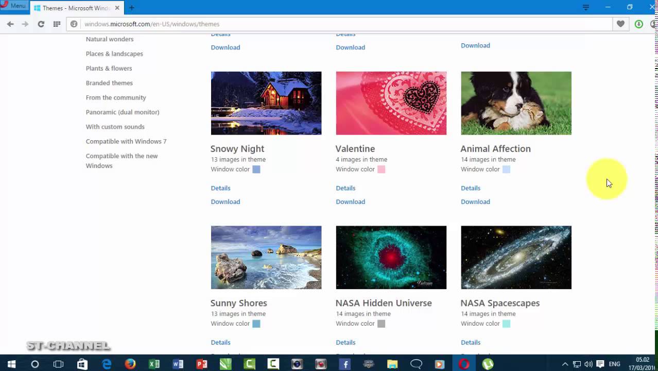Open Details for NASA Hidden Universe
This screenshot has width=658, height=371.
click(x=345, y=342)
